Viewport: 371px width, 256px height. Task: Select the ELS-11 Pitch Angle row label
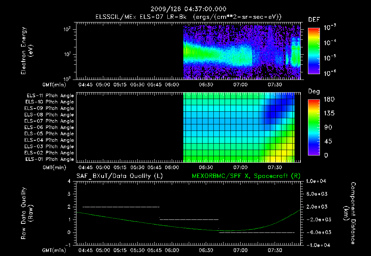(50, 96)
